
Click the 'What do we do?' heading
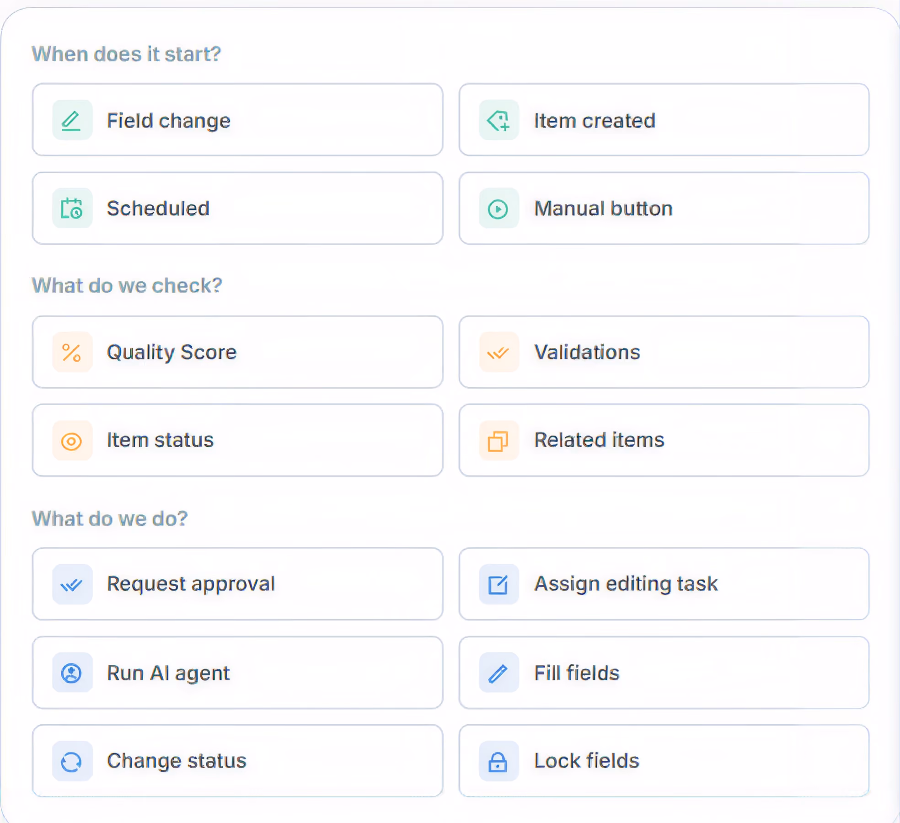coord(109,518)
